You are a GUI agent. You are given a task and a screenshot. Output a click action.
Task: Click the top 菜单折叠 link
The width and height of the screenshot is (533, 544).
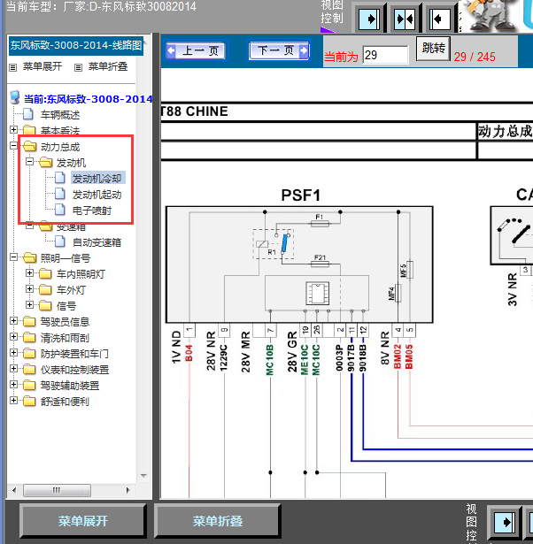click(108, 66)
